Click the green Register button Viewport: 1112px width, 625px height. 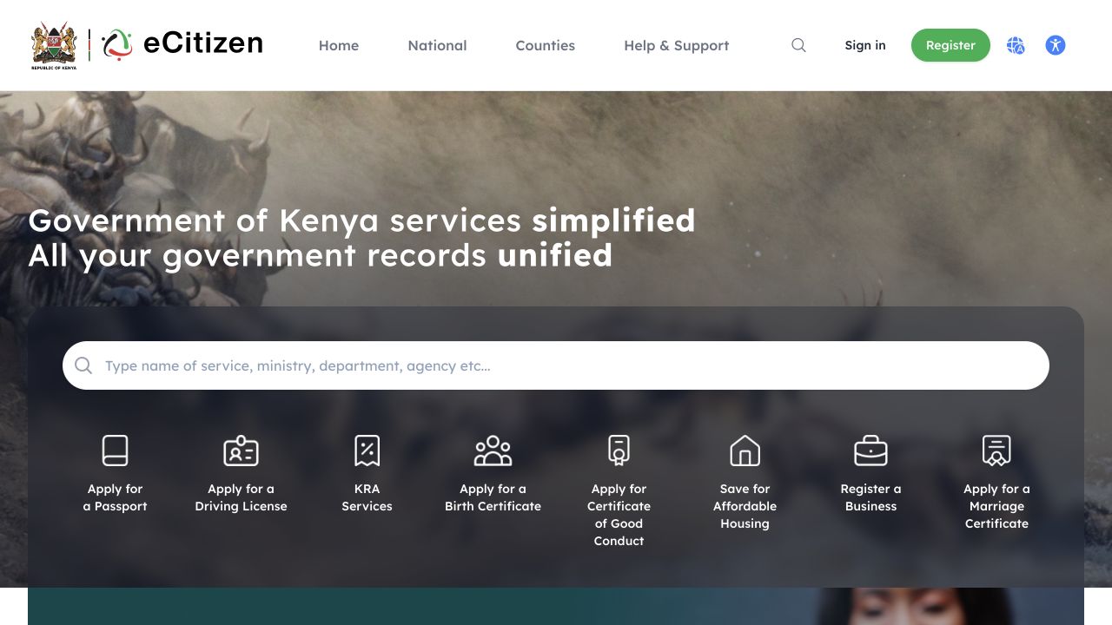950,45
